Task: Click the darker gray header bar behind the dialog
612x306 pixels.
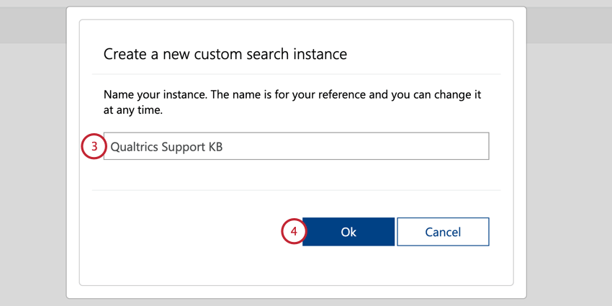Action: click(x=569, y=24)
